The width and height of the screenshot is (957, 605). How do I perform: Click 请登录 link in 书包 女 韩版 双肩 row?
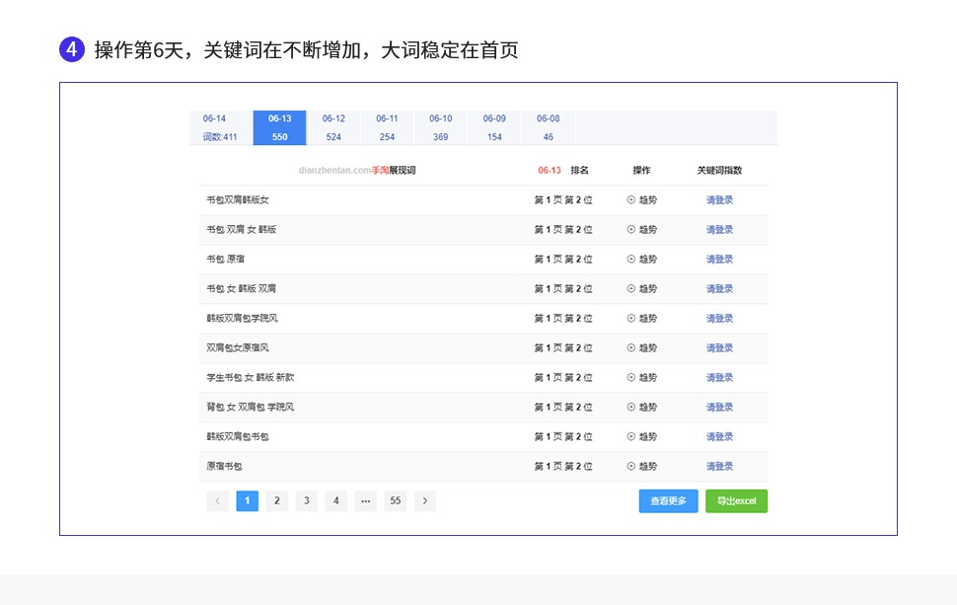point(719,289)
